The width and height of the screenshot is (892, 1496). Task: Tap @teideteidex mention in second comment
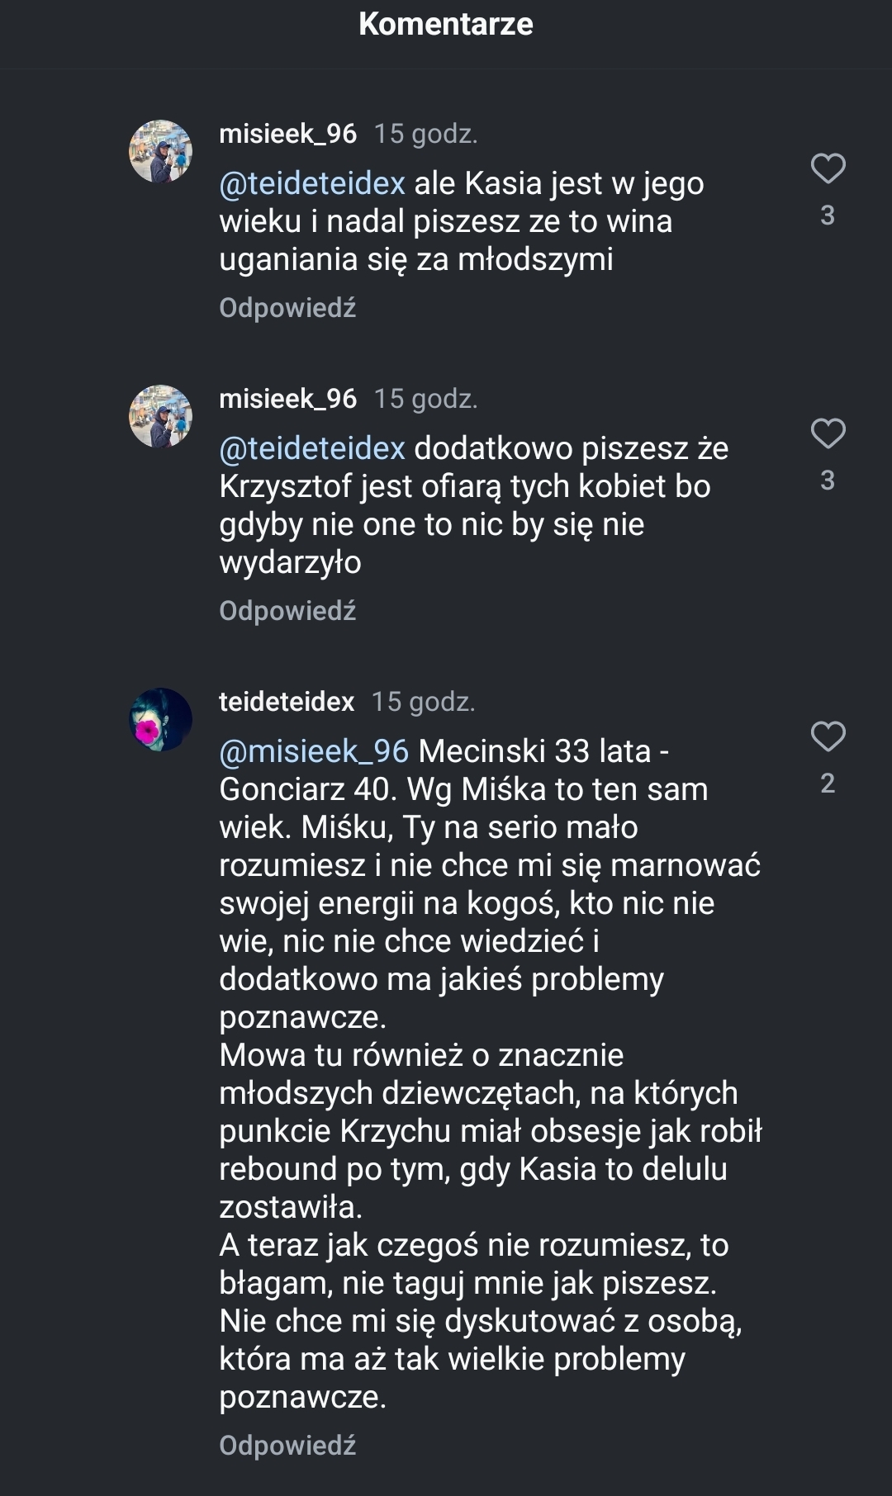click(312, 448)
